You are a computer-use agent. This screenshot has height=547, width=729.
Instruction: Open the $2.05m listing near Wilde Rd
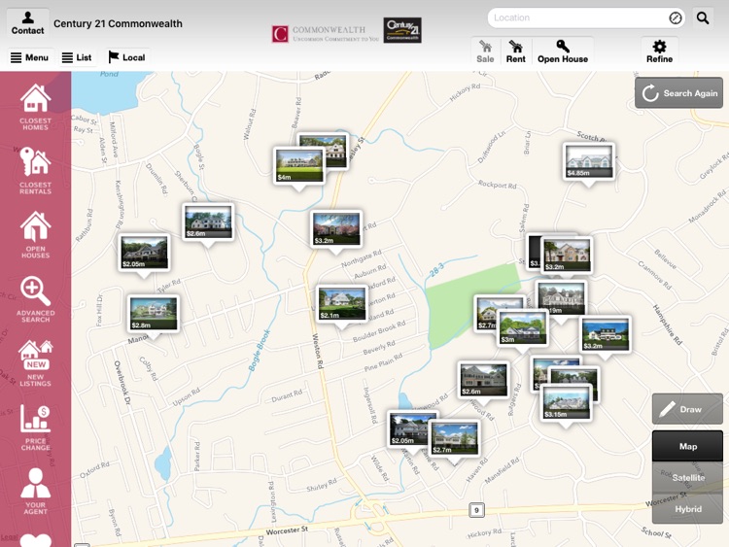tap(409, 429)
